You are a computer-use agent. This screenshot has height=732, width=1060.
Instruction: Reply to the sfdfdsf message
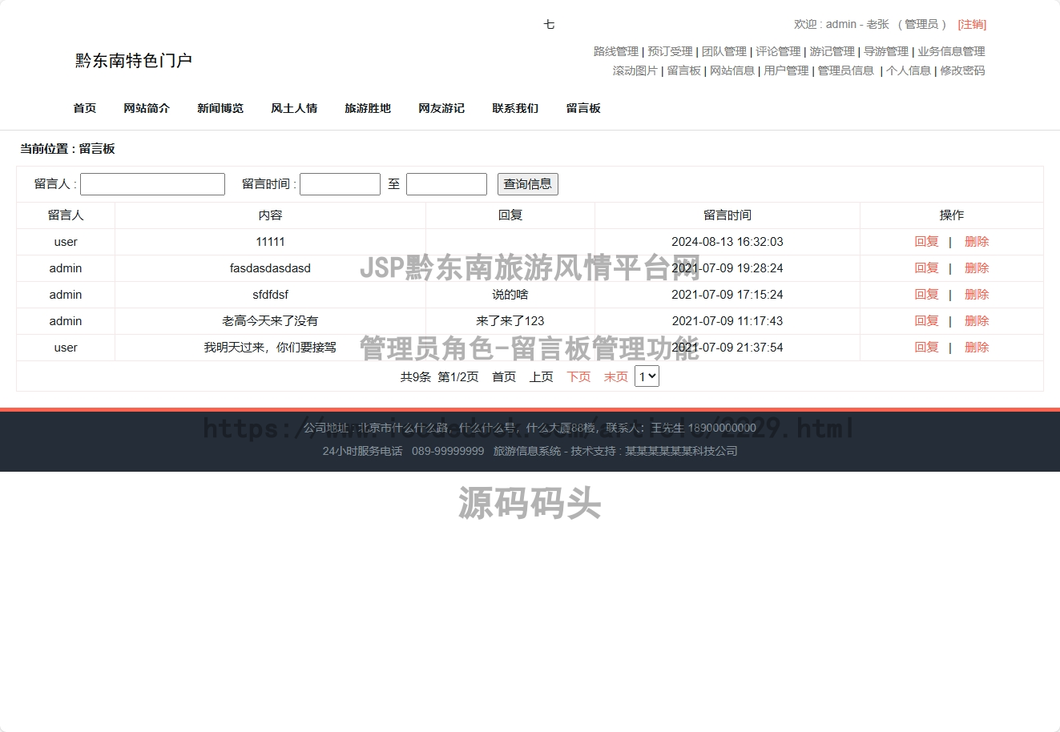[x=926, y=295]
